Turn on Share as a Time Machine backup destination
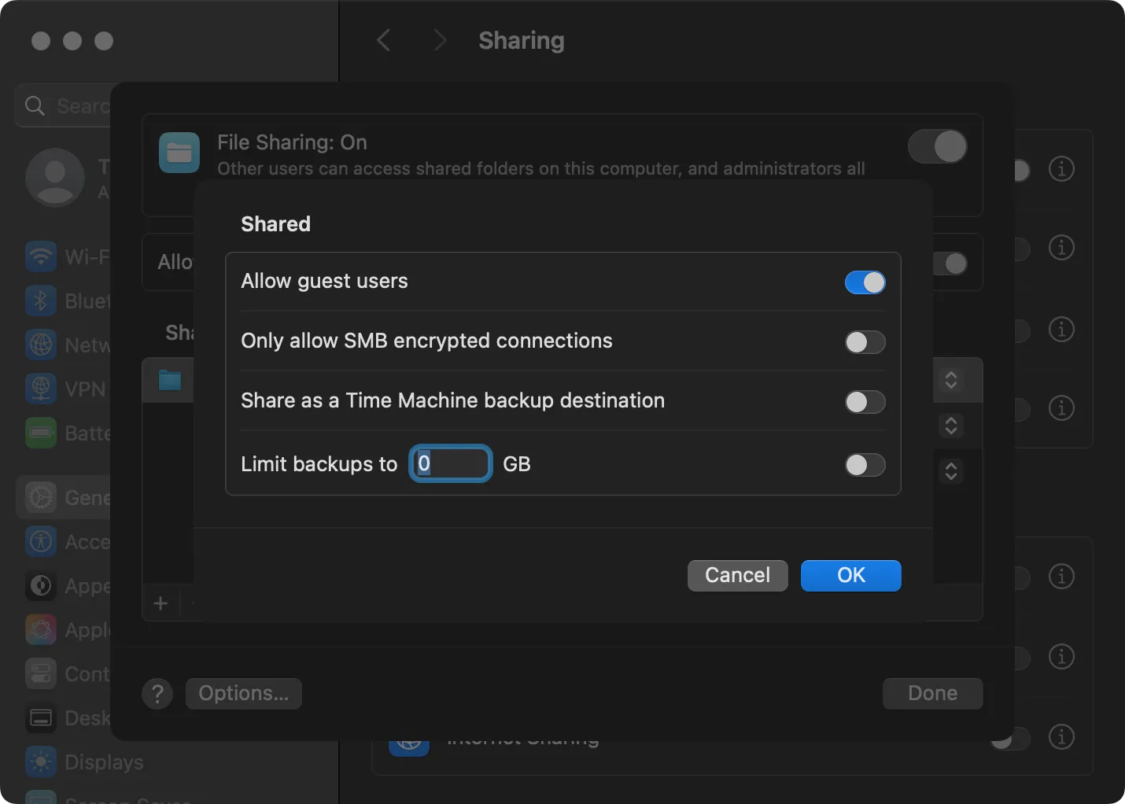 click(865, 402)
